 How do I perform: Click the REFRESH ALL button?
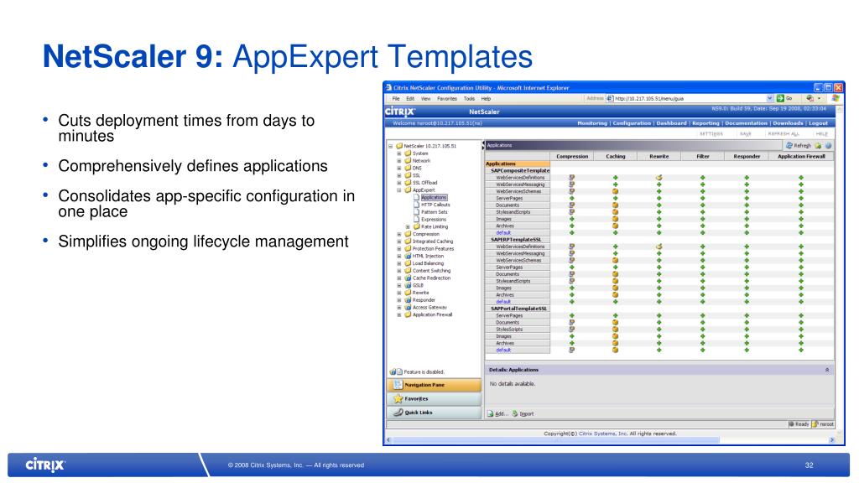tap(784, 133)
